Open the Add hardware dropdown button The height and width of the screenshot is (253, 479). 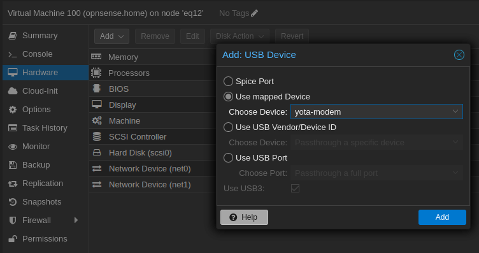click(x=111, y=36)
